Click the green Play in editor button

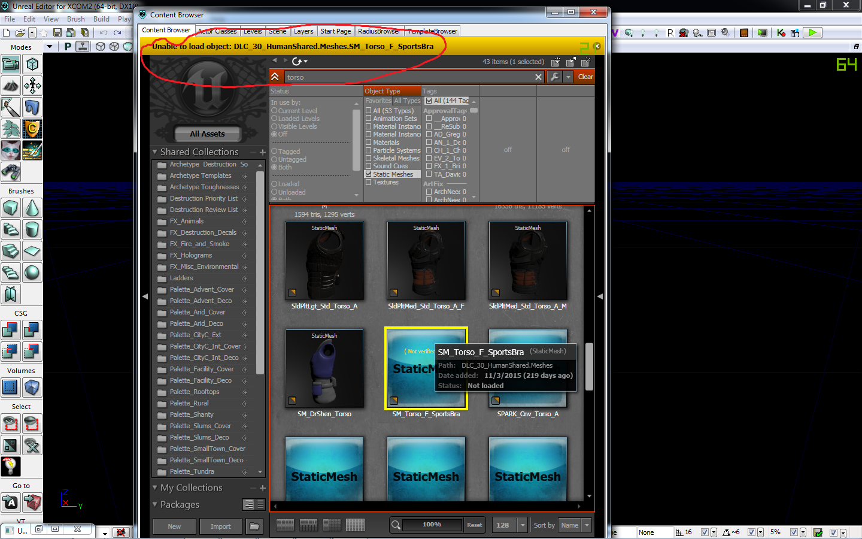tap(813, 33)
